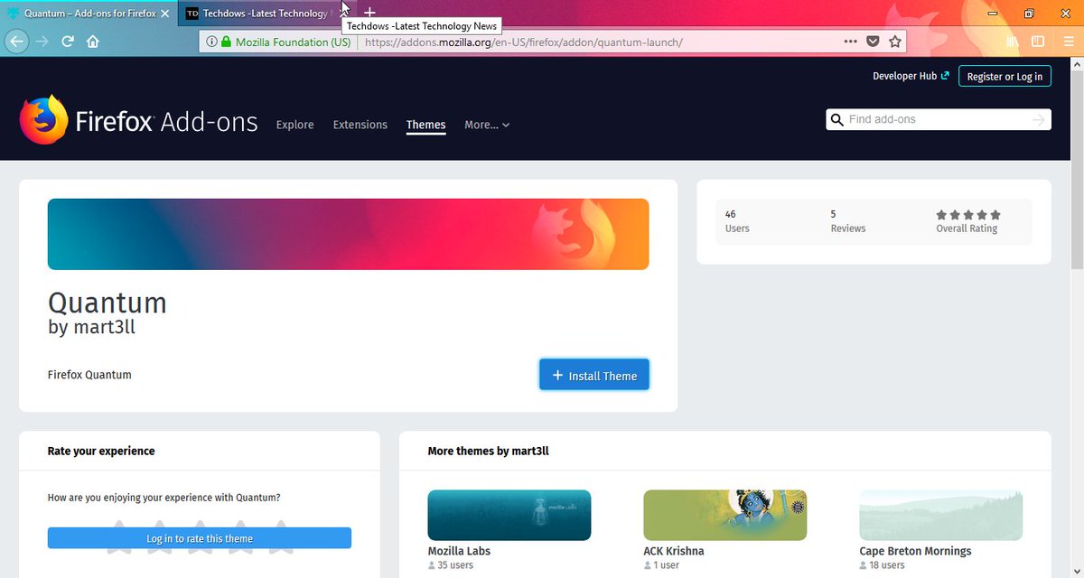
Task: Click the 'Rate your experience' heading
Action: click(101, 451)
